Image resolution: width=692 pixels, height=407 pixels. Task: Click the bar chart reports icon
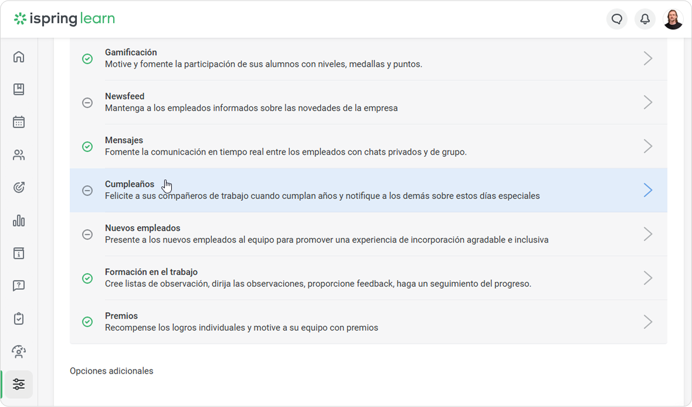click(19, 221)
